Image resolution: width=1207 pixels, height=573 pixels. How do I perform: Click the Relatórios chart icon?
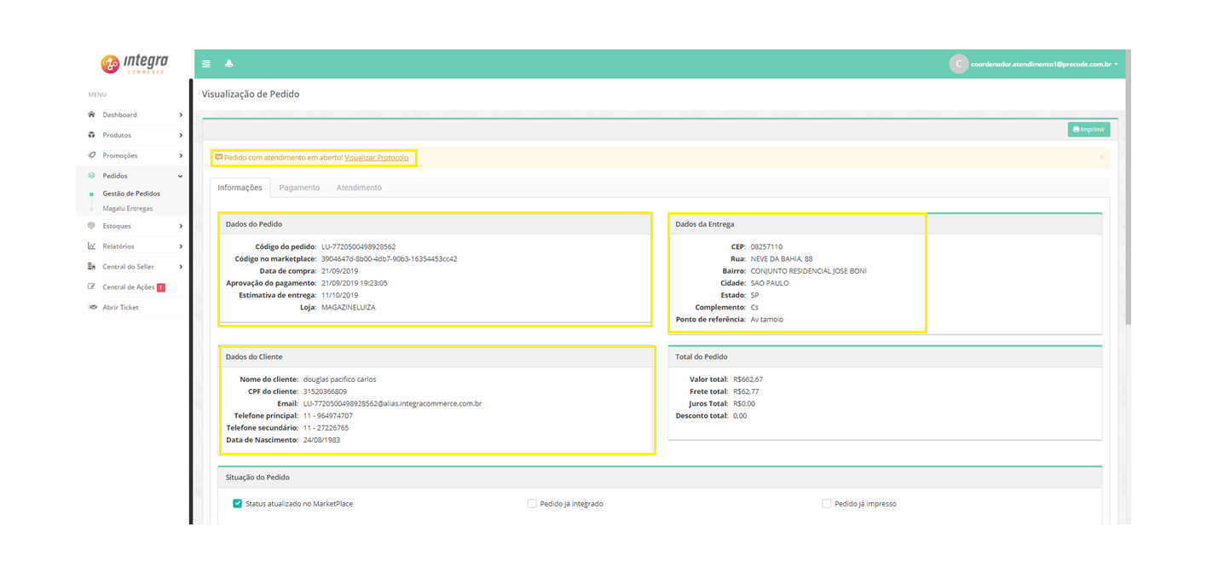click(92, 246)
